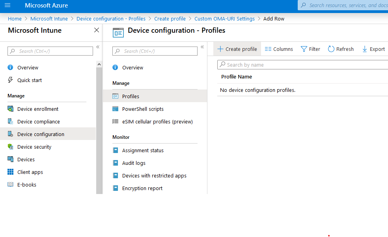The image size is (388, 237).
Task: Click the Filter toolbar button
Action: click(310, 49)
